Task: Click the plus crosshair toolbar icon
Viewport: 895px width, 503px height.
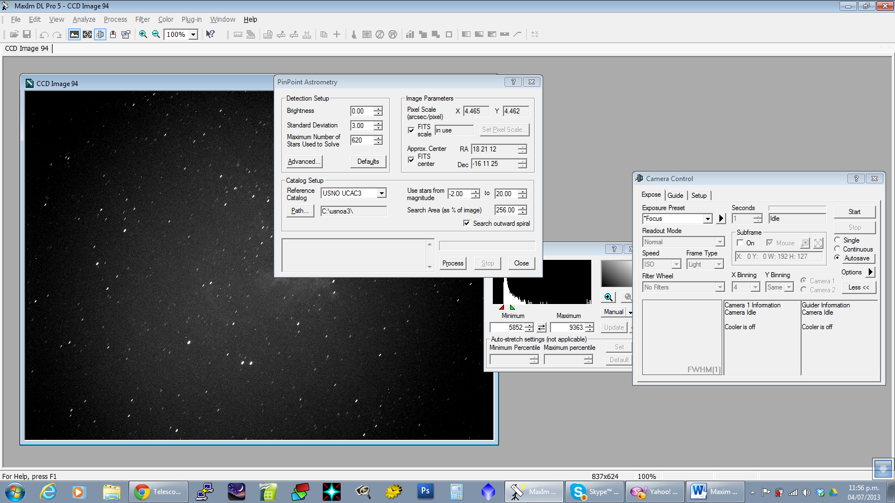Action: pyautogui.click(x=337, y=34)
